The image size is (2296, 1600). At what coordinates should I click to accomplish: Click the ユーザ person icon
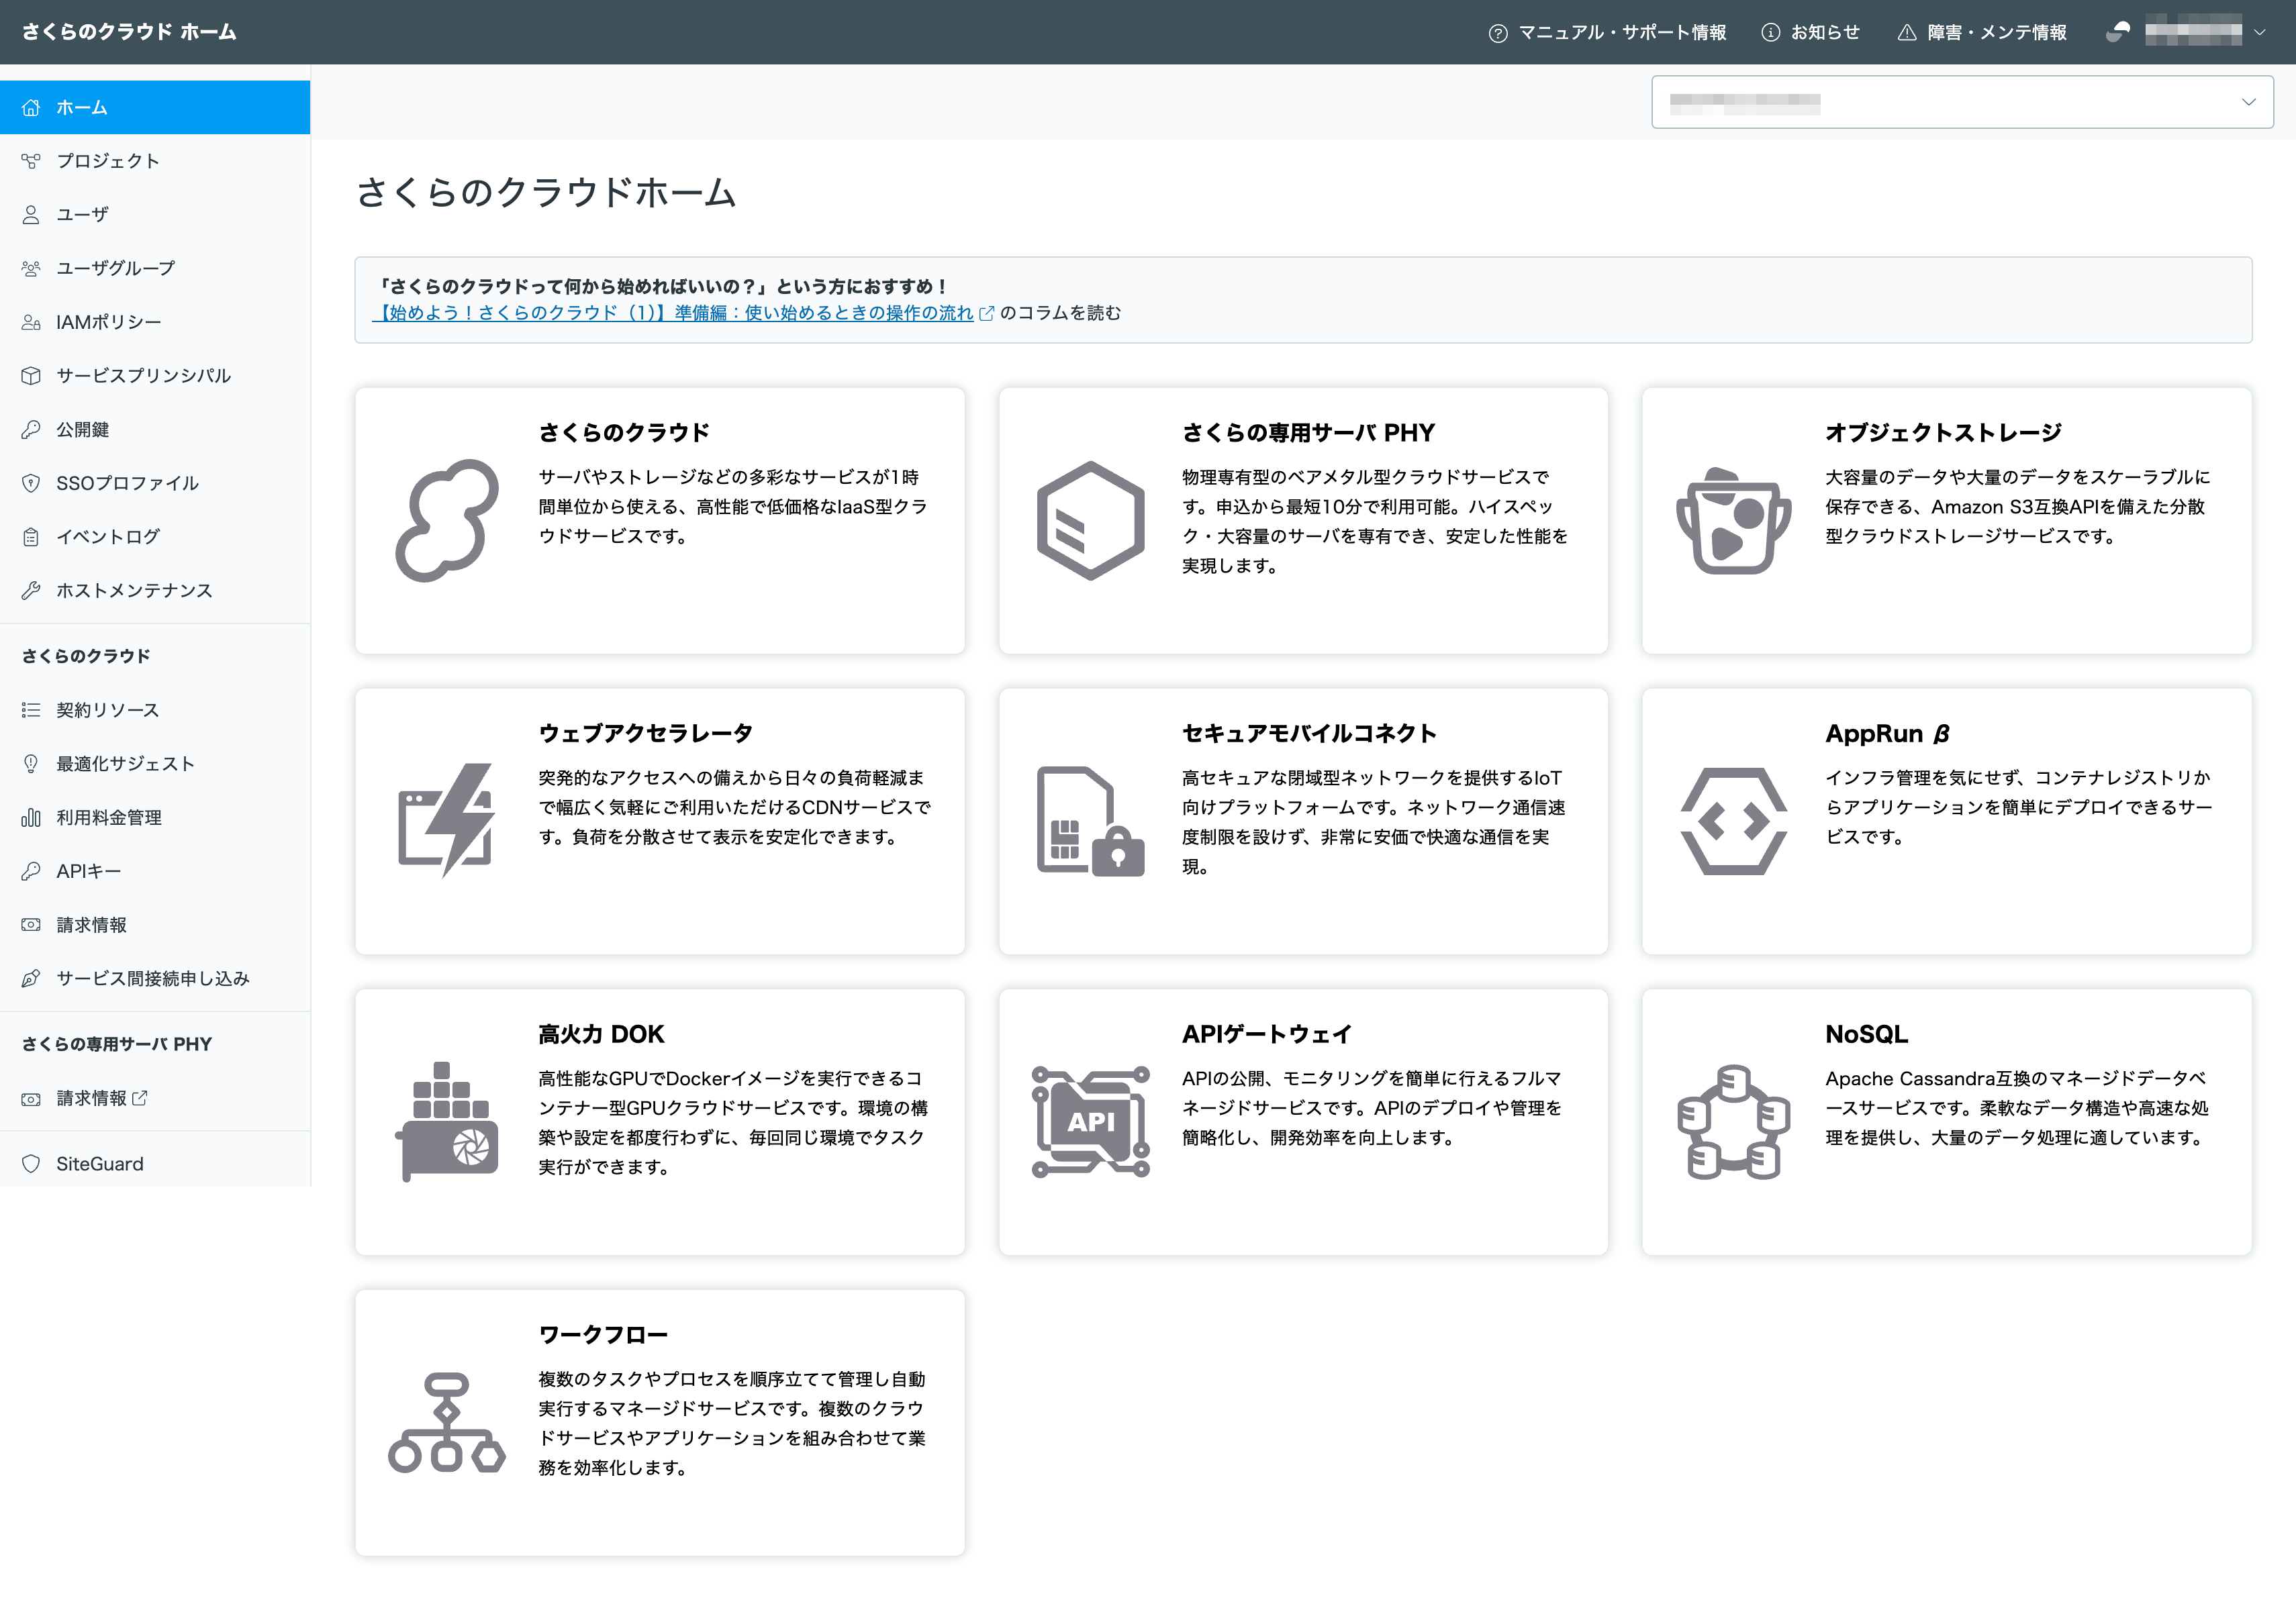[31, 214]
